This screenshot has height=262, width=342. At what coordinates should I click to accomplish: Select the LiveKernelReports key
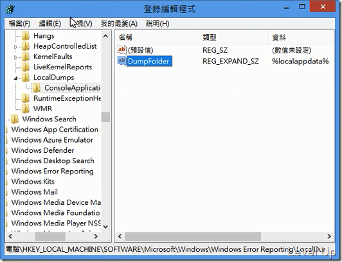62,67
